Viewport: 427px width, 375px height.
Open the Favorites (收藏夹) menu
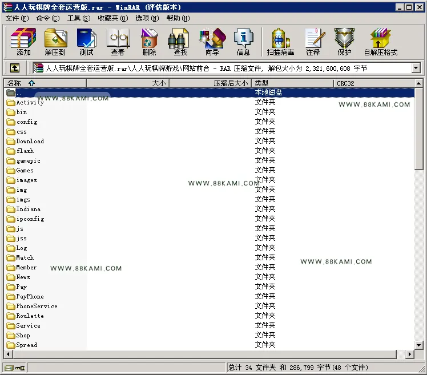tap(112, 18)
